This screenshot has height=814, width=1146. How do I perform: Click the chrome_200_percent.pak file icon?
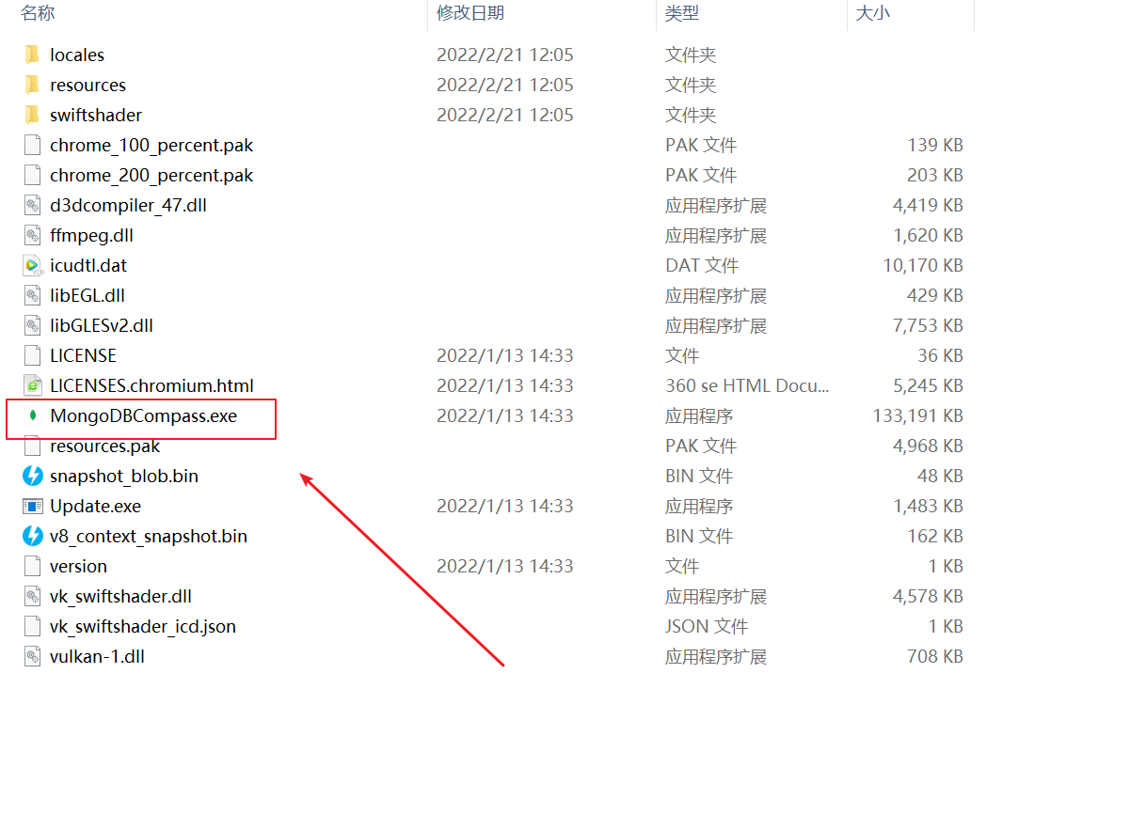[x=33, y=175]
